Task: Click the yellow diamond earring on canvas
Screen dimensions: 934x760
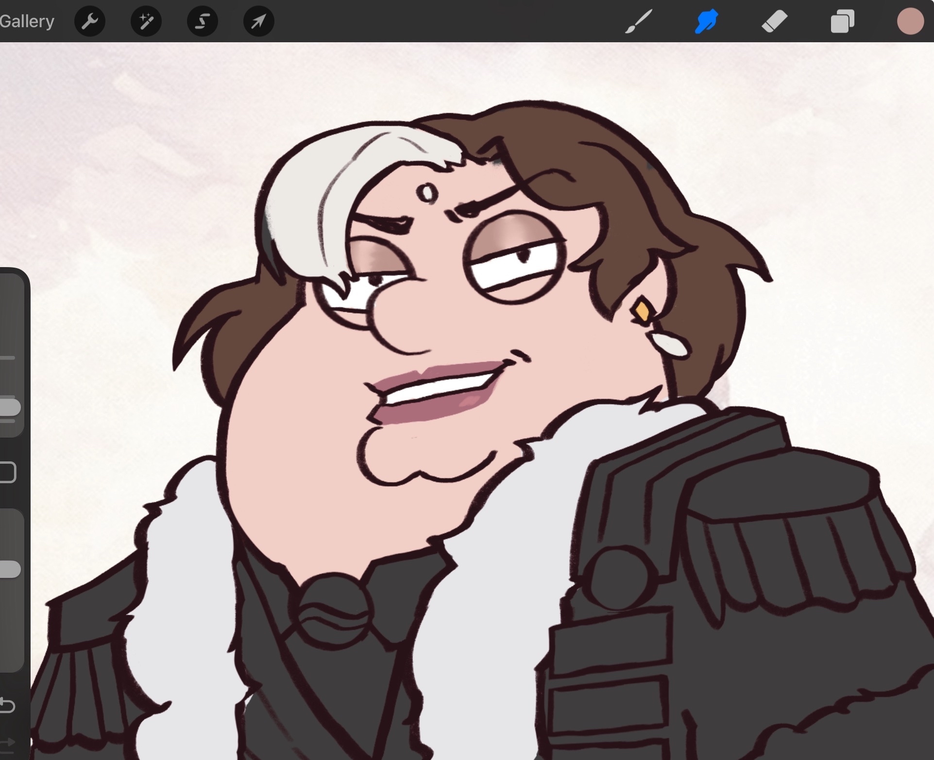Action: click(x=642, y=311)
